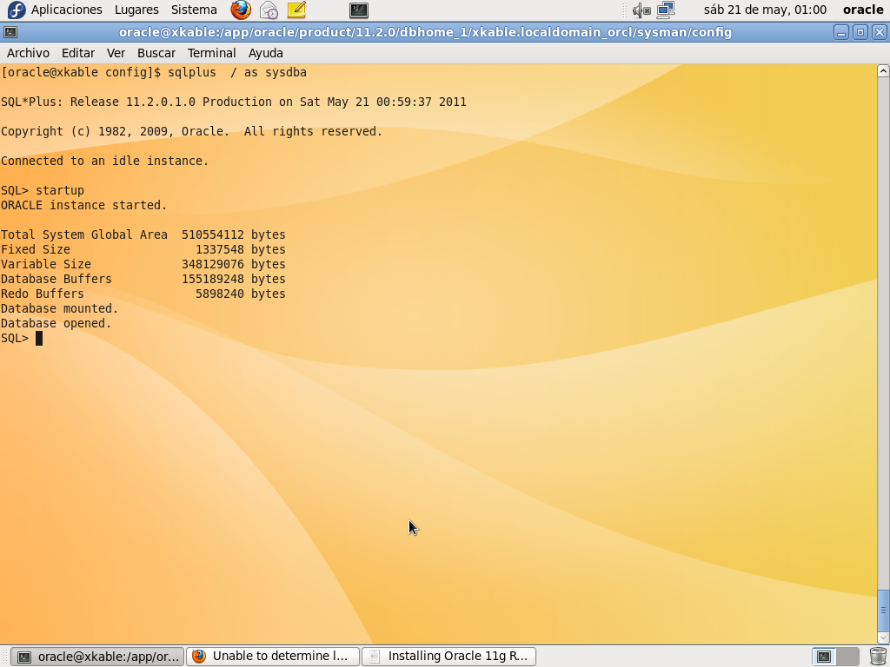Click the Oracle copyright line
This screenshot has width=890, height=667.
click(x=192, y=132)
